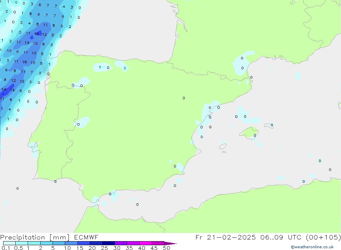This screenshot has width=341, height=250.
Task: Click the 'ECMWF' model label
Action: tap(86, 237)
